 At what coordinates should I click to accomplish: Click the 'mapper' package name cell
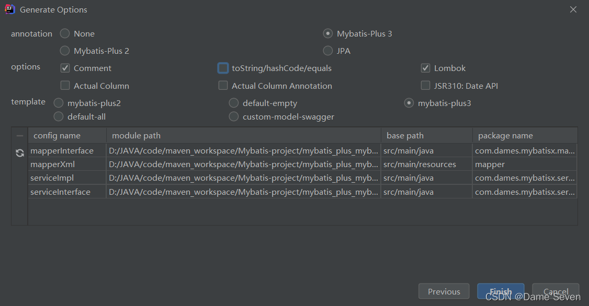525,164
